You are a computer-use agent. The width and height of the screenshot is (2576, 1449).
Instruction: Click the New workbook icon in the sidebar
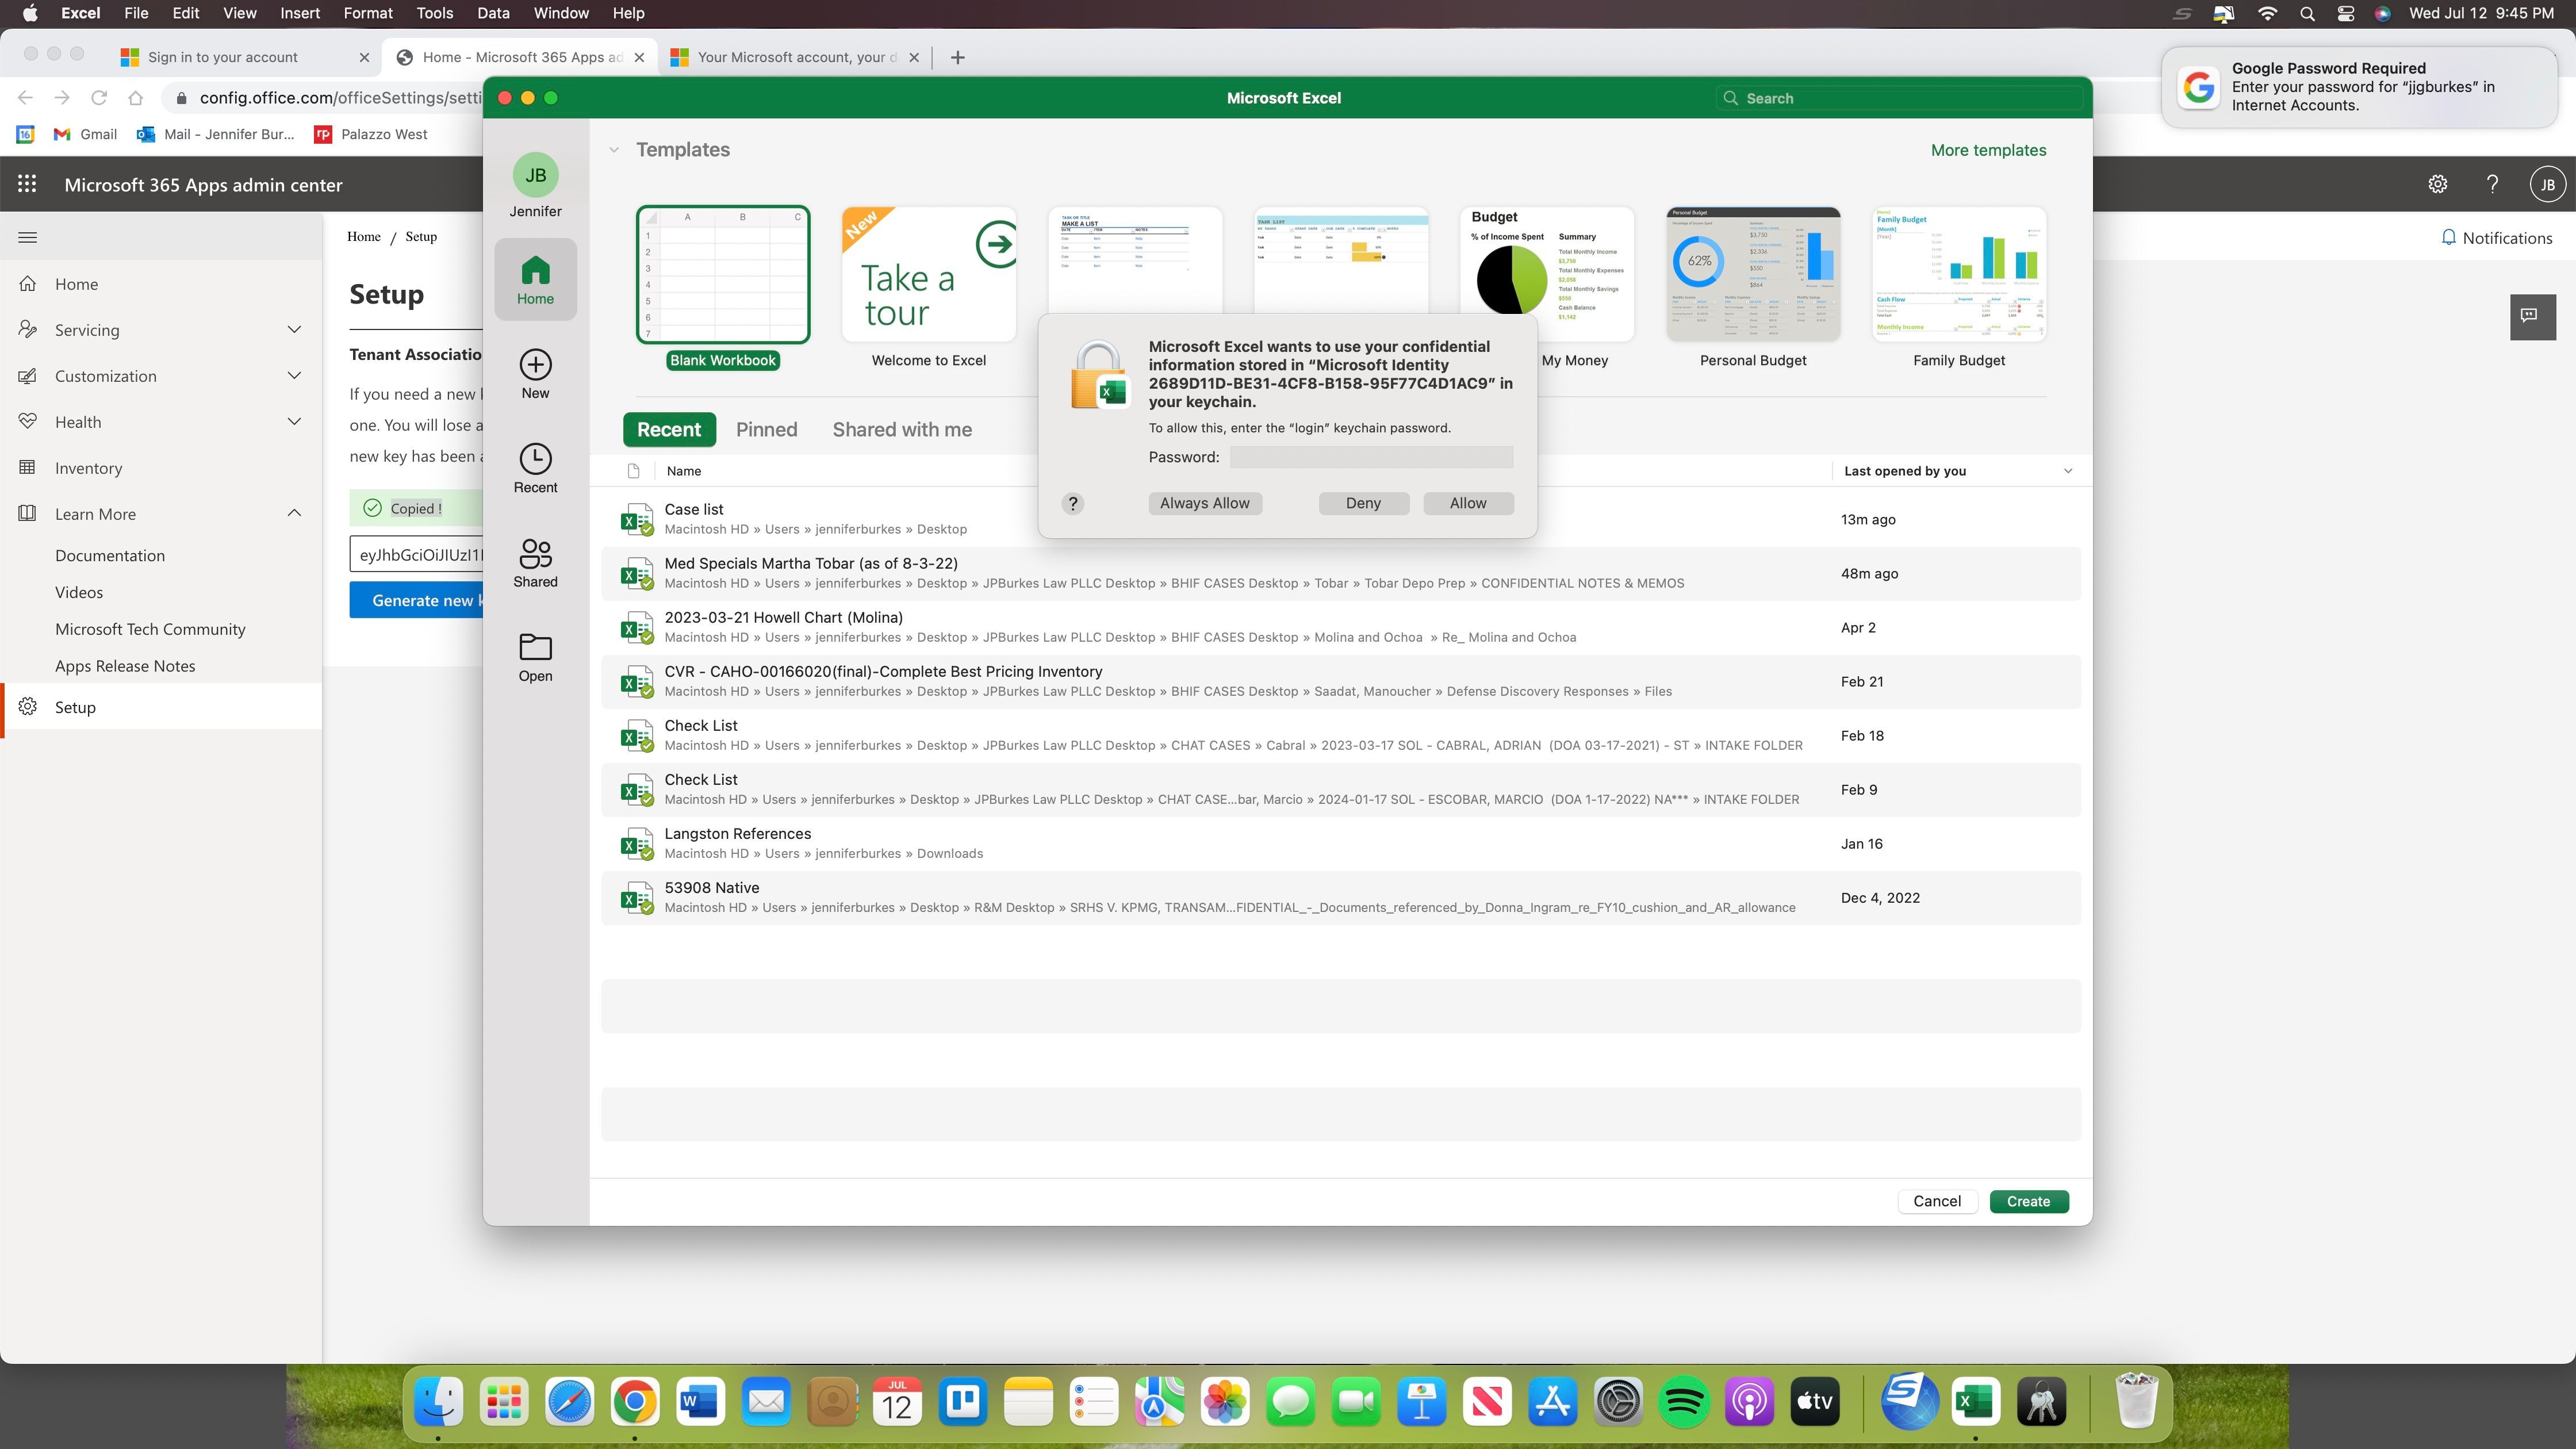(x=535, y=372)
